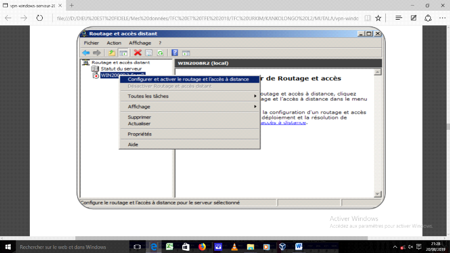Open Microsoft Store from the taskbar

(x=186, y=247)
